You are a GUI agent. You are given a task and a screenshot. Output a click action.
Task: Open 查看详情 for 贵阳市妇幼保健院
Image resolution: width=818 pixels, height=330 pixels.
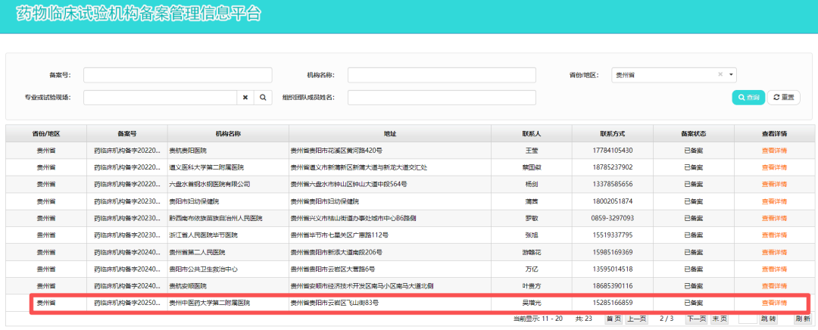(x=774, y=201)
